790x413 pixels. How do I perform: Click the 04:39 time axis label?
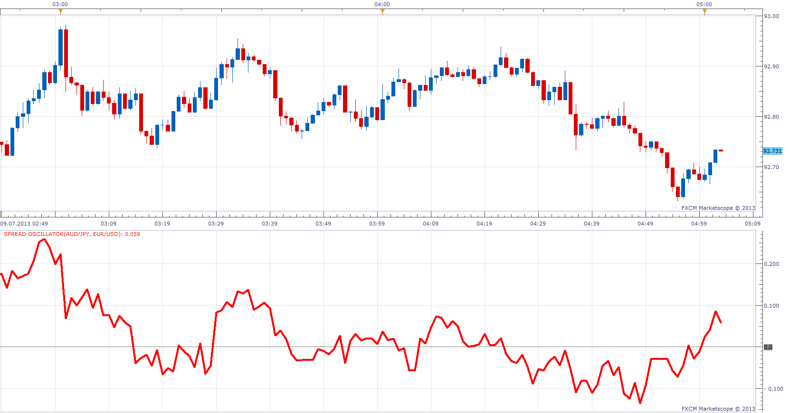pyautogui.click(x=592, y=224)
